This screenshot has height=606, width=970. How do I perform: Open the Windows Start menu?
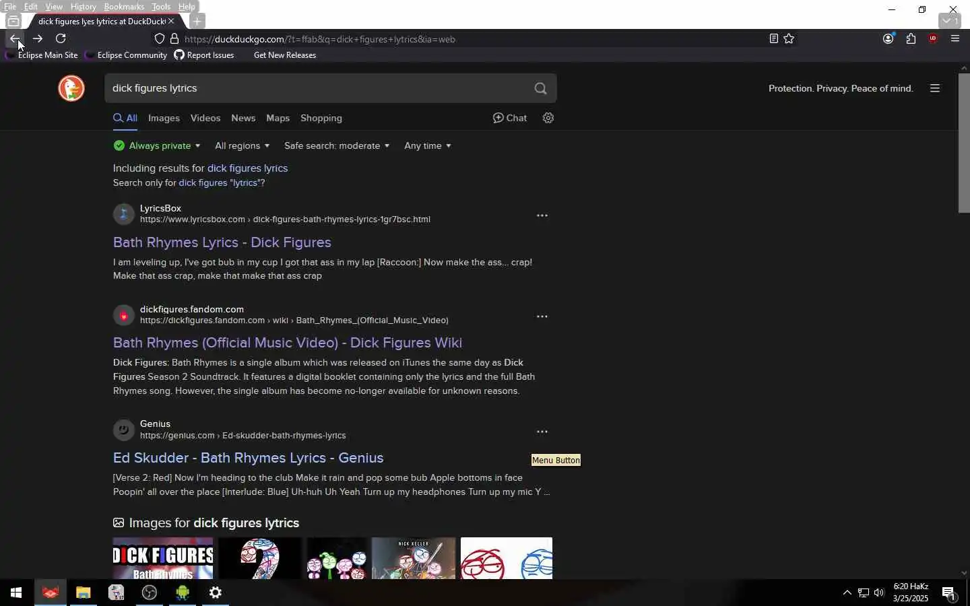click(x=16, y=593)
